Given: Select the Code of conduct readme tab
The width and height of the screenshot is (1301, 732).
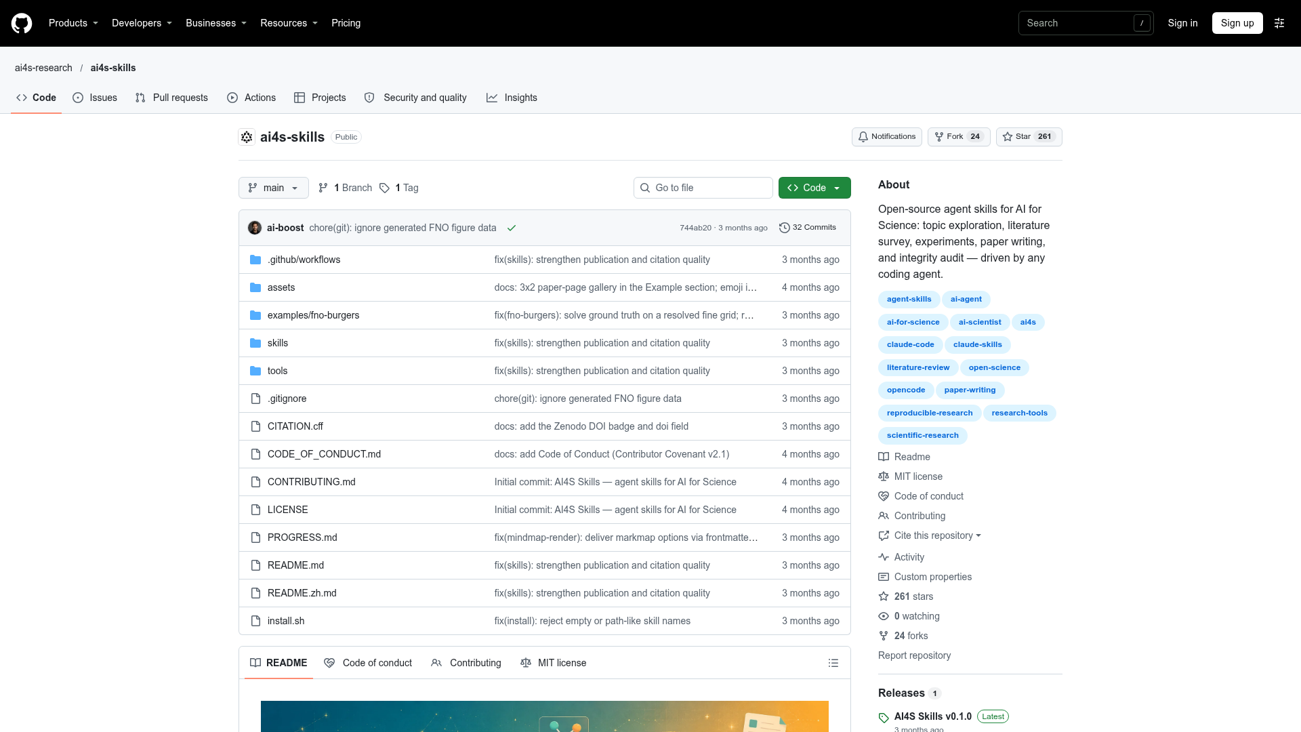Looking at the screenshot, I should (x=368, y=663).
